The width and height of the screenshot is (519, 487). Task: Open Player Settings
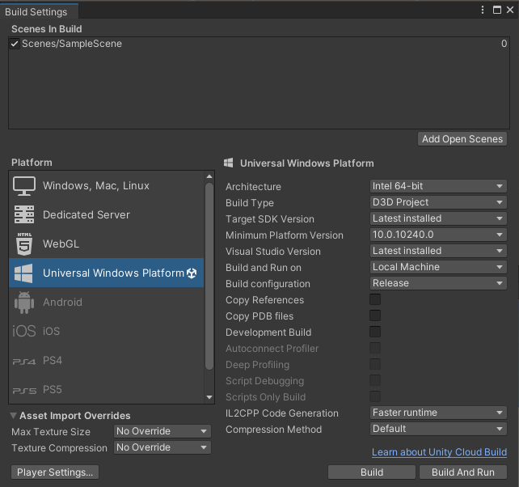click(x=55, y=472)
